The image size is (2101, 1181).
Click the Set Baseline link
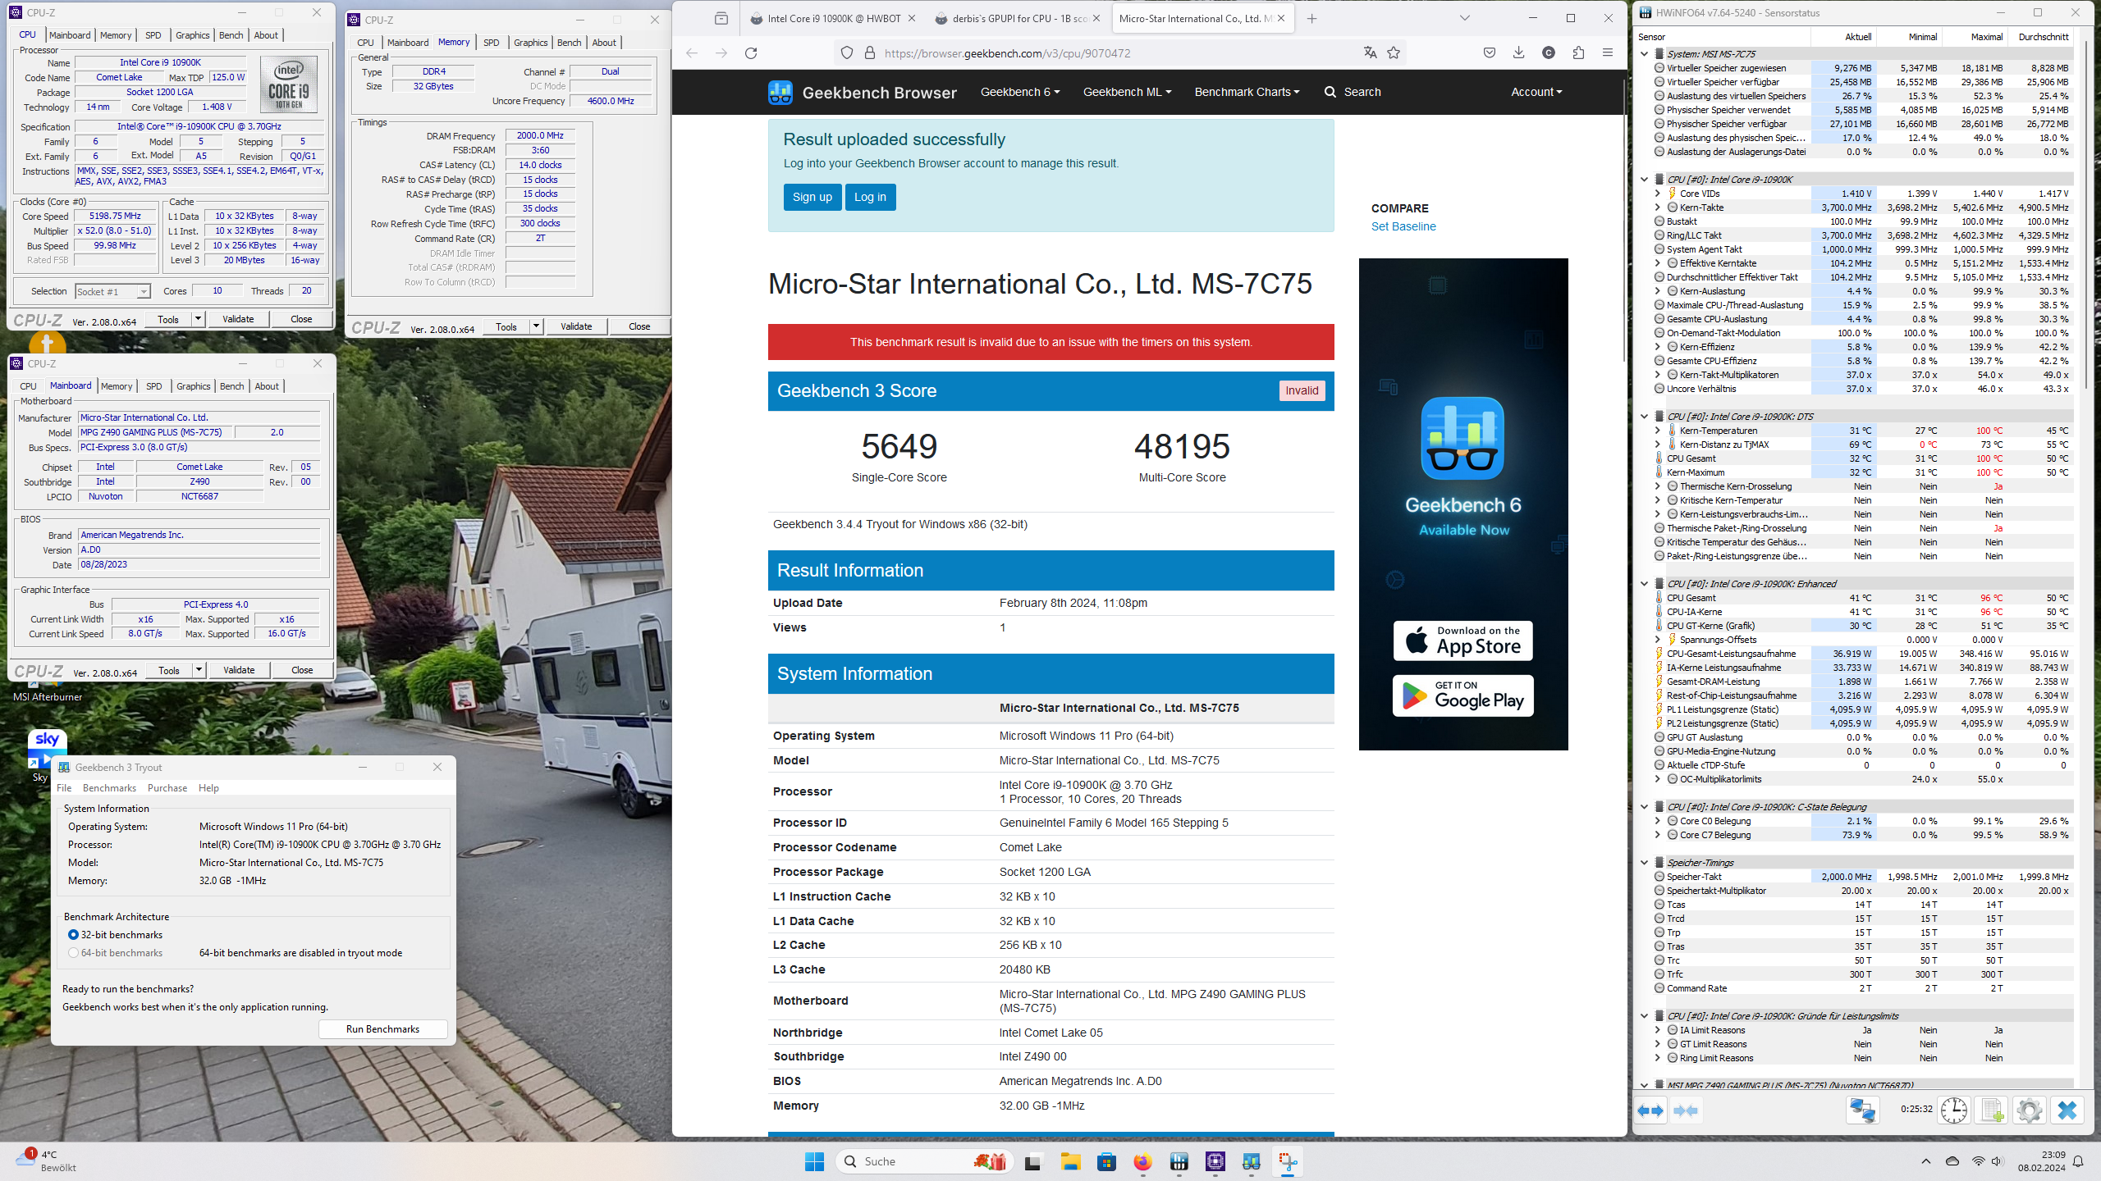point(1403,226)
